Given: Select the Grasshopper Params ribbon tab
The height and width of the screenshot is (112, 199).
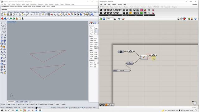Looking at the screenshot, I should [x=102, y=7].
